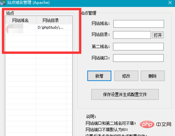Click the 网站域名 column header
Viewport: 175px width, 136px height.
[21, 20]
